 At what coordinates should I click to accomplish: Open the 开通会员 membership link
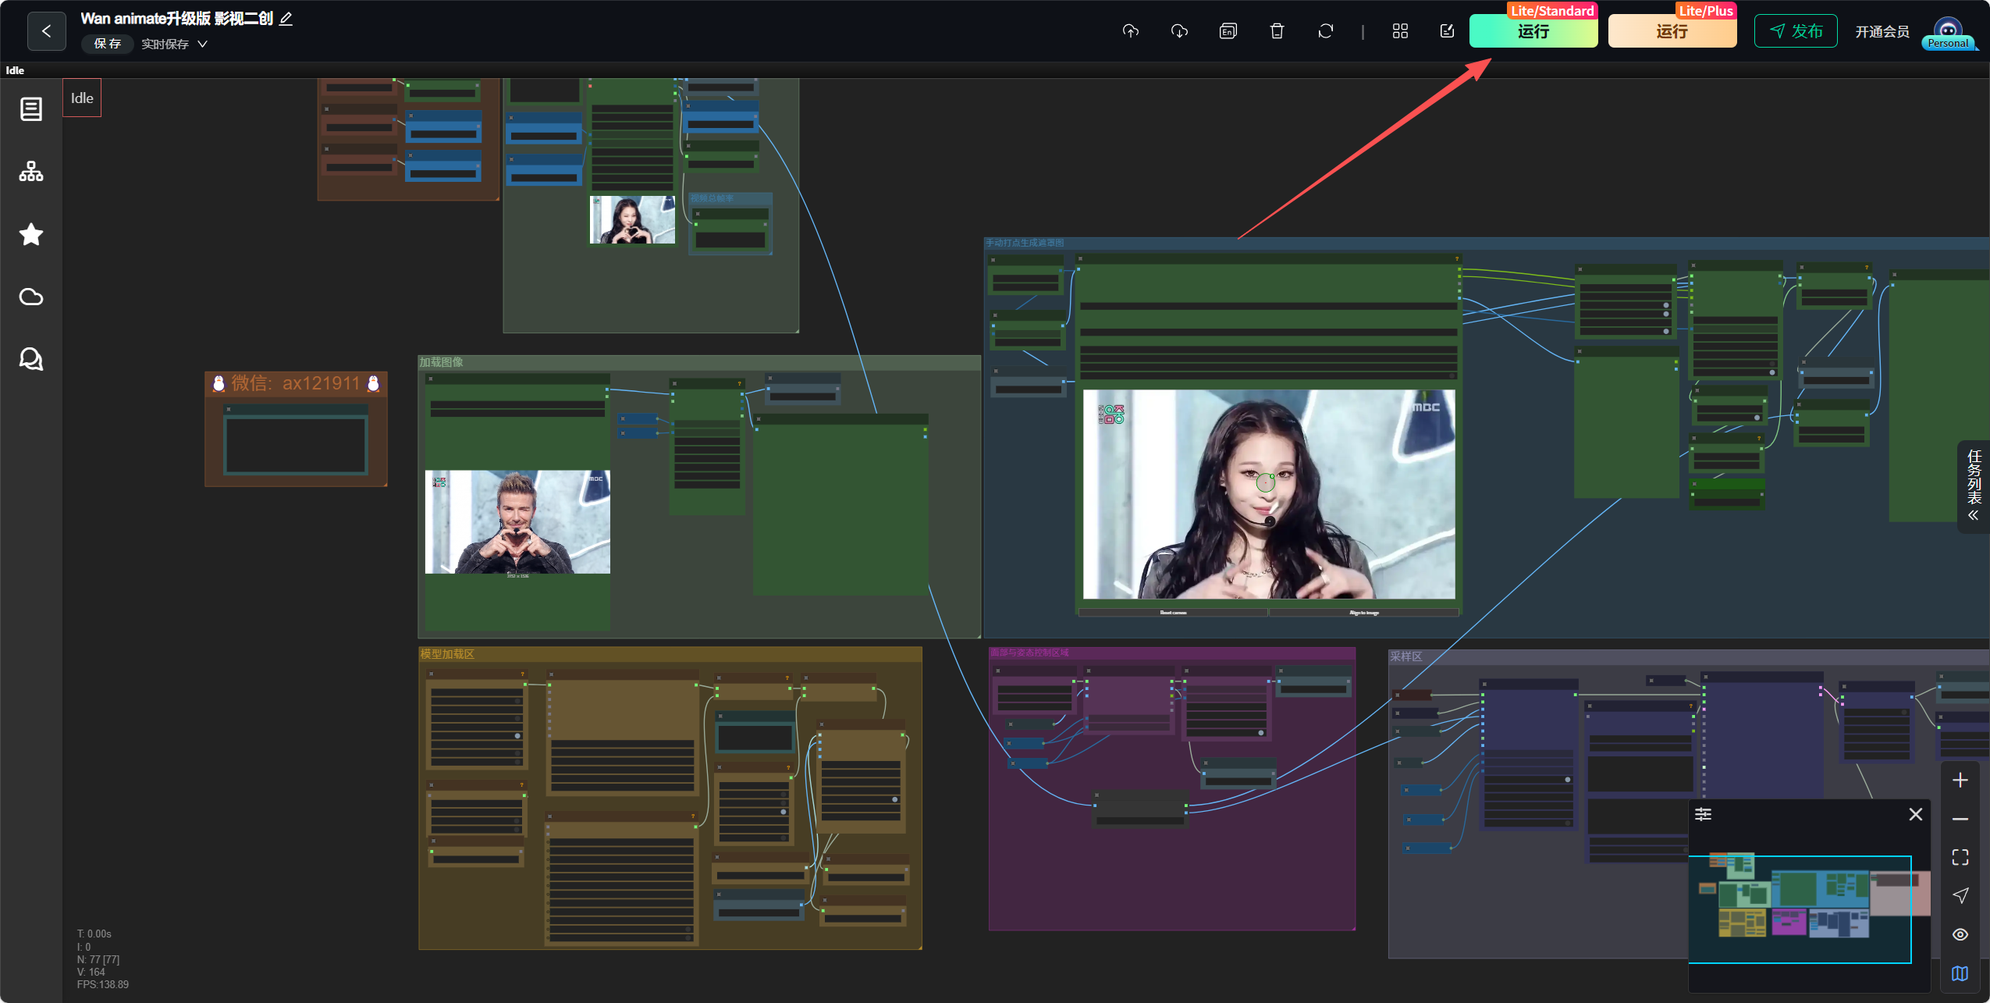point(1882,32)
